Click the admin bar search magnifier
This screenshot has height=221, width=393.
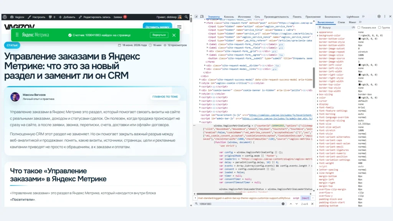tap(186, 17)
